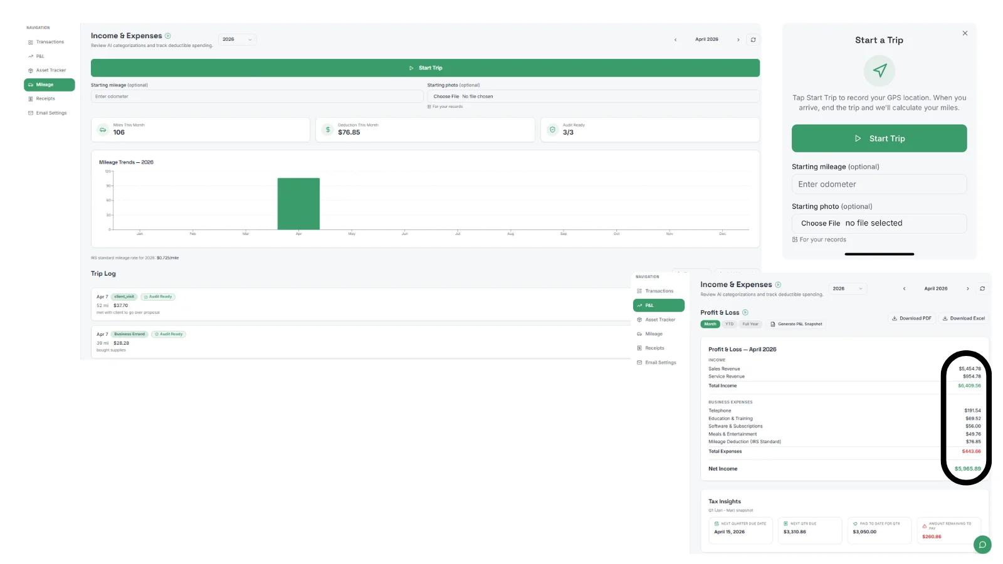
Task: Select the Full Year period tab
Action: pos(750,324)
